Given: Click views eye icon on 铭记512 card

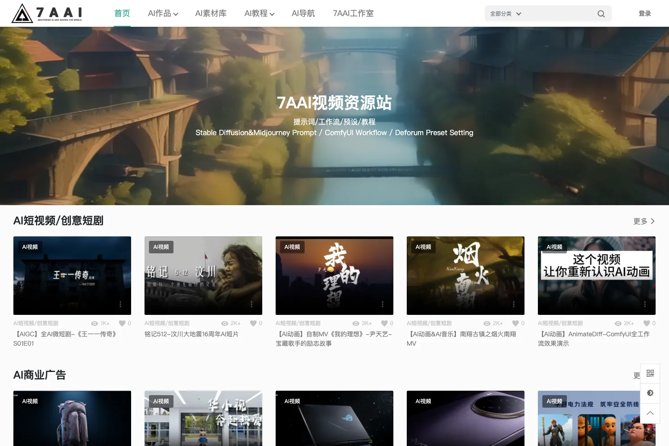Looking at the screenshot, I should pyautogui.click(x=225, y=323).
